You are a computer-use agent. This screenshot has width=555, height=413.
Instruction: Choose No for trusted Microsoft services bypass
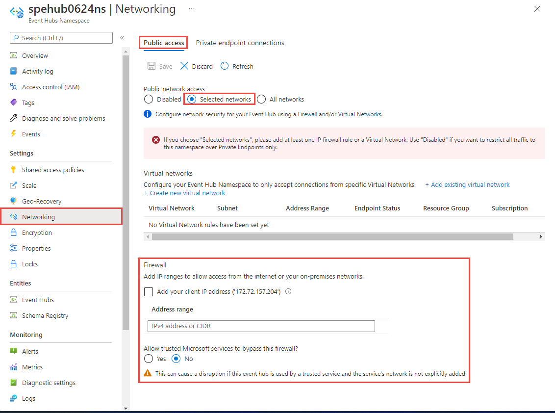point(176,359)
